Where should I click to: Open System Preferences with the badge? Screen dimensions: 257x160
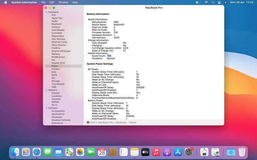click(189, 152)
